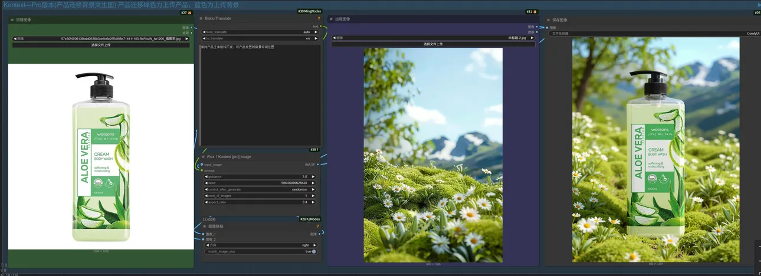Click the 图像 output socket of purple 加载图像 node
The width and height of the screenshot is (761, 276).
(x=536, y=27)
